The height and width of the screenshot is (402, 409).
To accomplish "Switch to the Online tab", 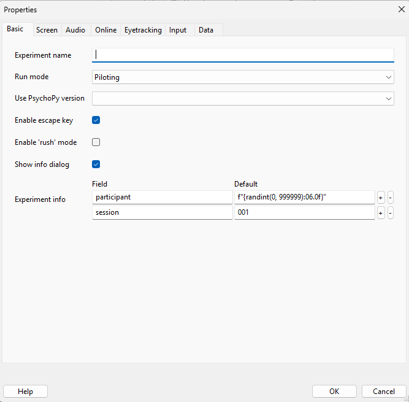I will [105, 30].
